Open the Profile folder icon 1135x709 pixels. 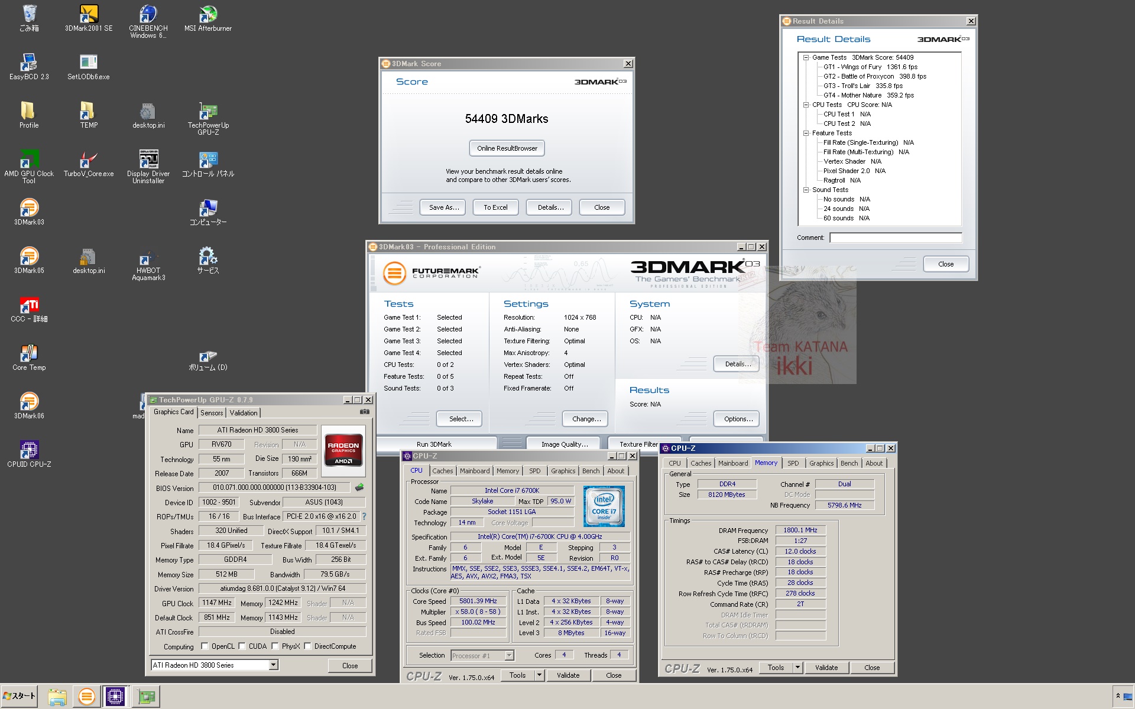tap(29, 115)
